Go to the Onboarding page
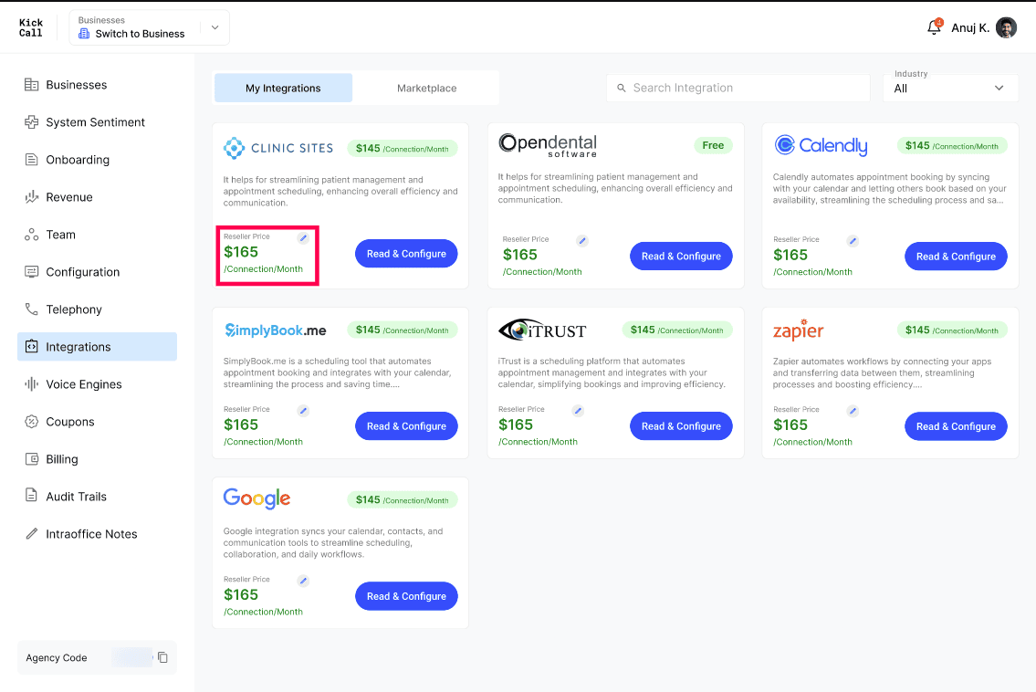Viewport: 1036px width, 692px height. 97,159
